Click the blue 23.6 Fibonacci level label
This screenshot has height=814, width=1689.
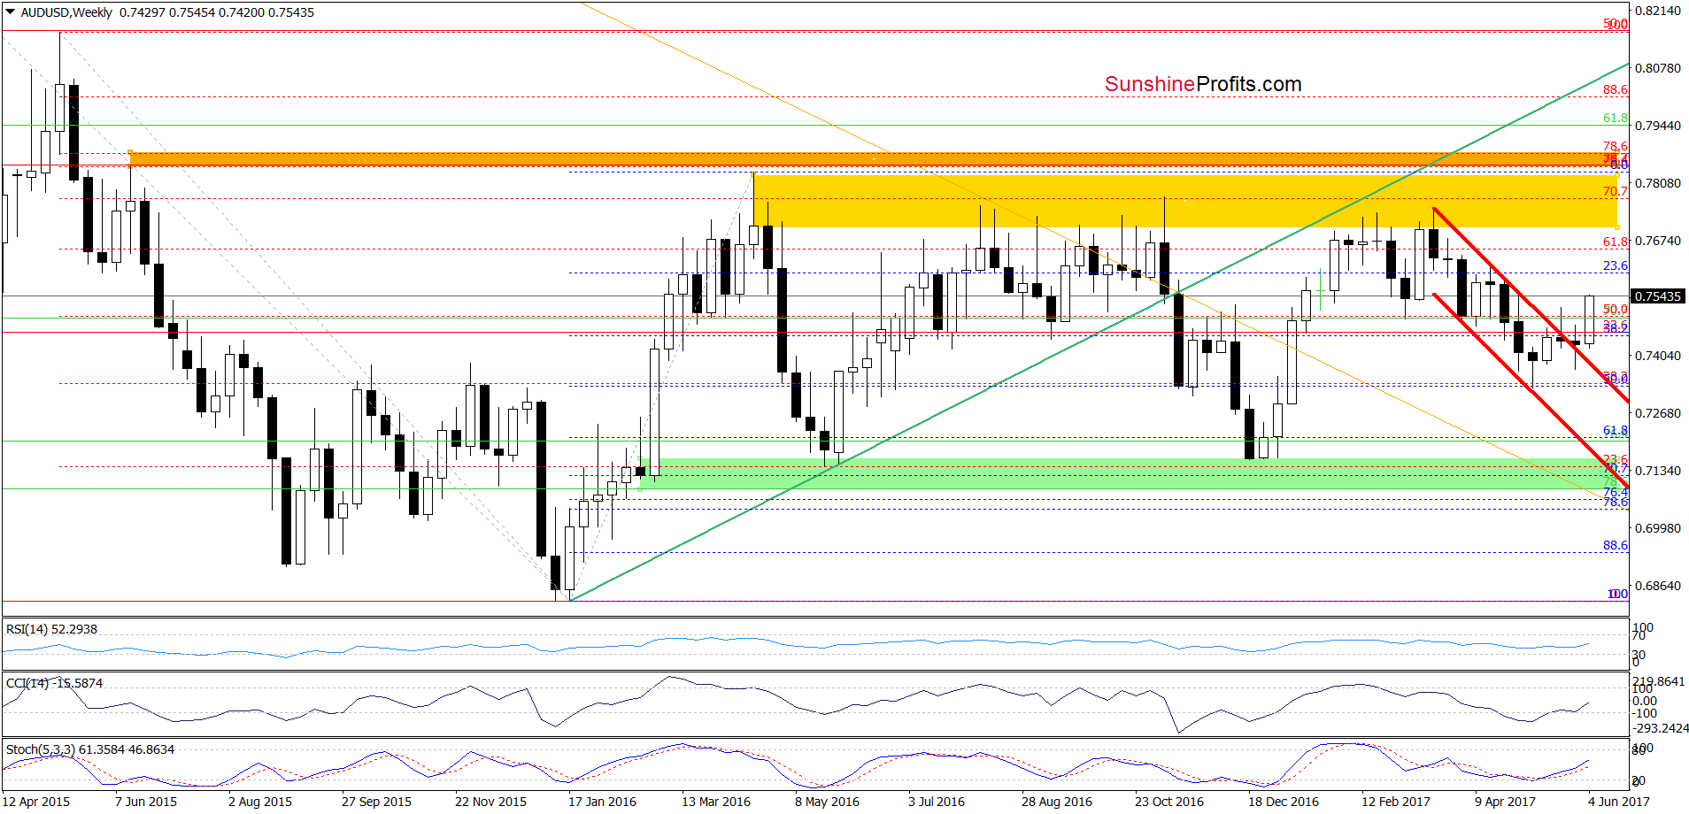click(x=1615, y=265)
